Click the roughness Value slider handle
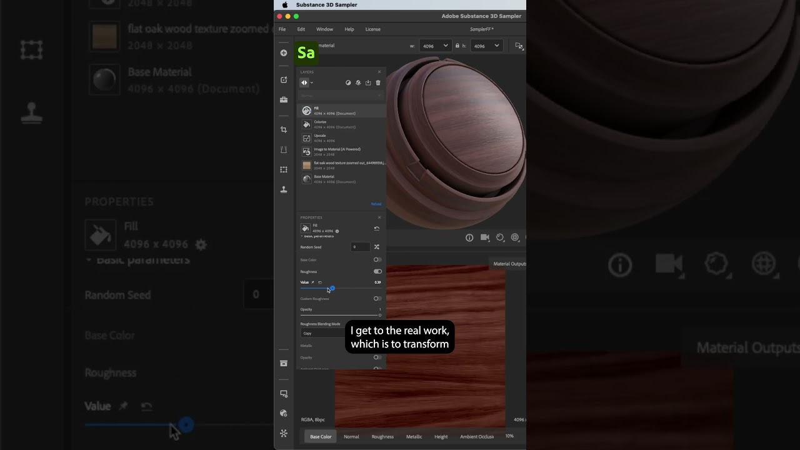800x450 pixels. click(x=332, y=288)
